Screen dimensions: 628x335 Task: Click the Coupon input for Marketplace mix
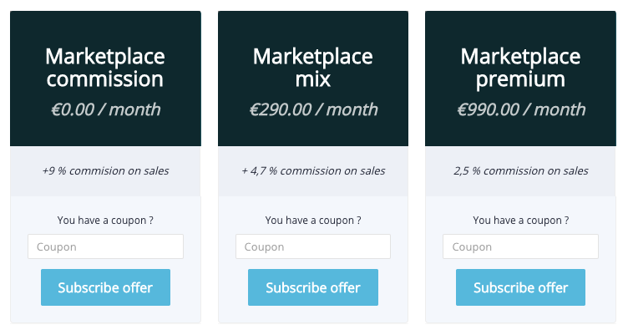tap(313, 246)
